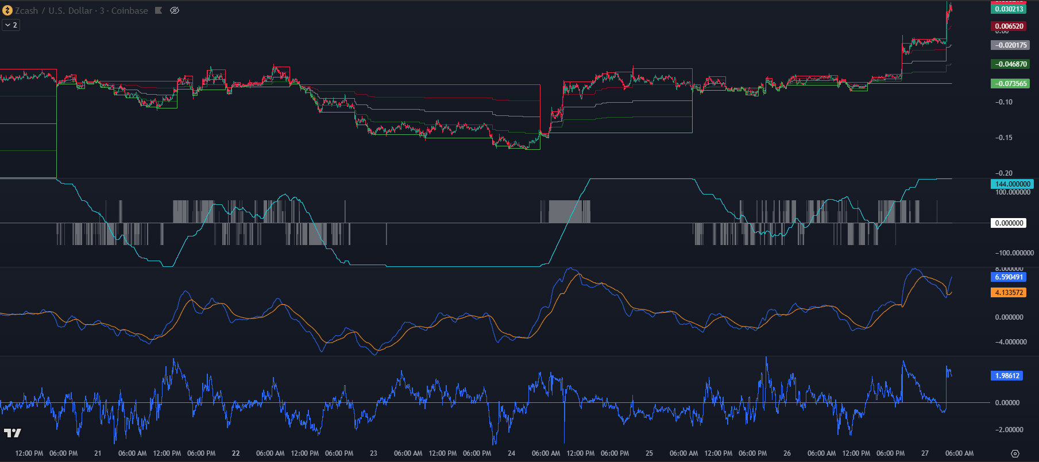Screen dimensions: 1039x462
Task: Select the dark green −0.046870 price label
Action: pyautogui.click(x=1010, y=64)
